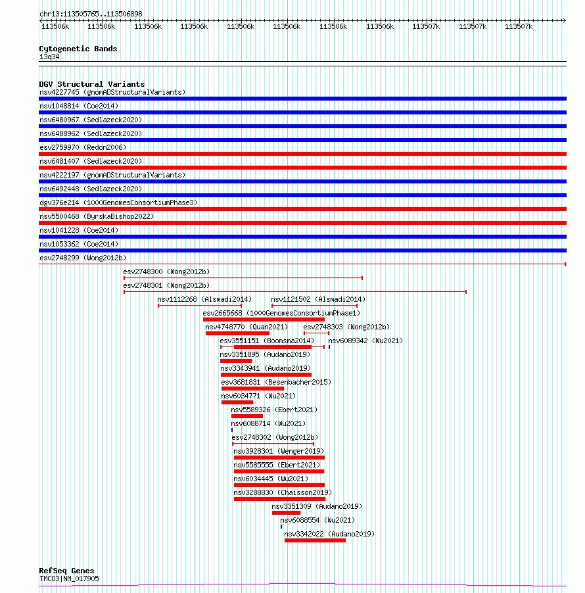Select nsv3351895 (Audano2019) label

[265, 355]
